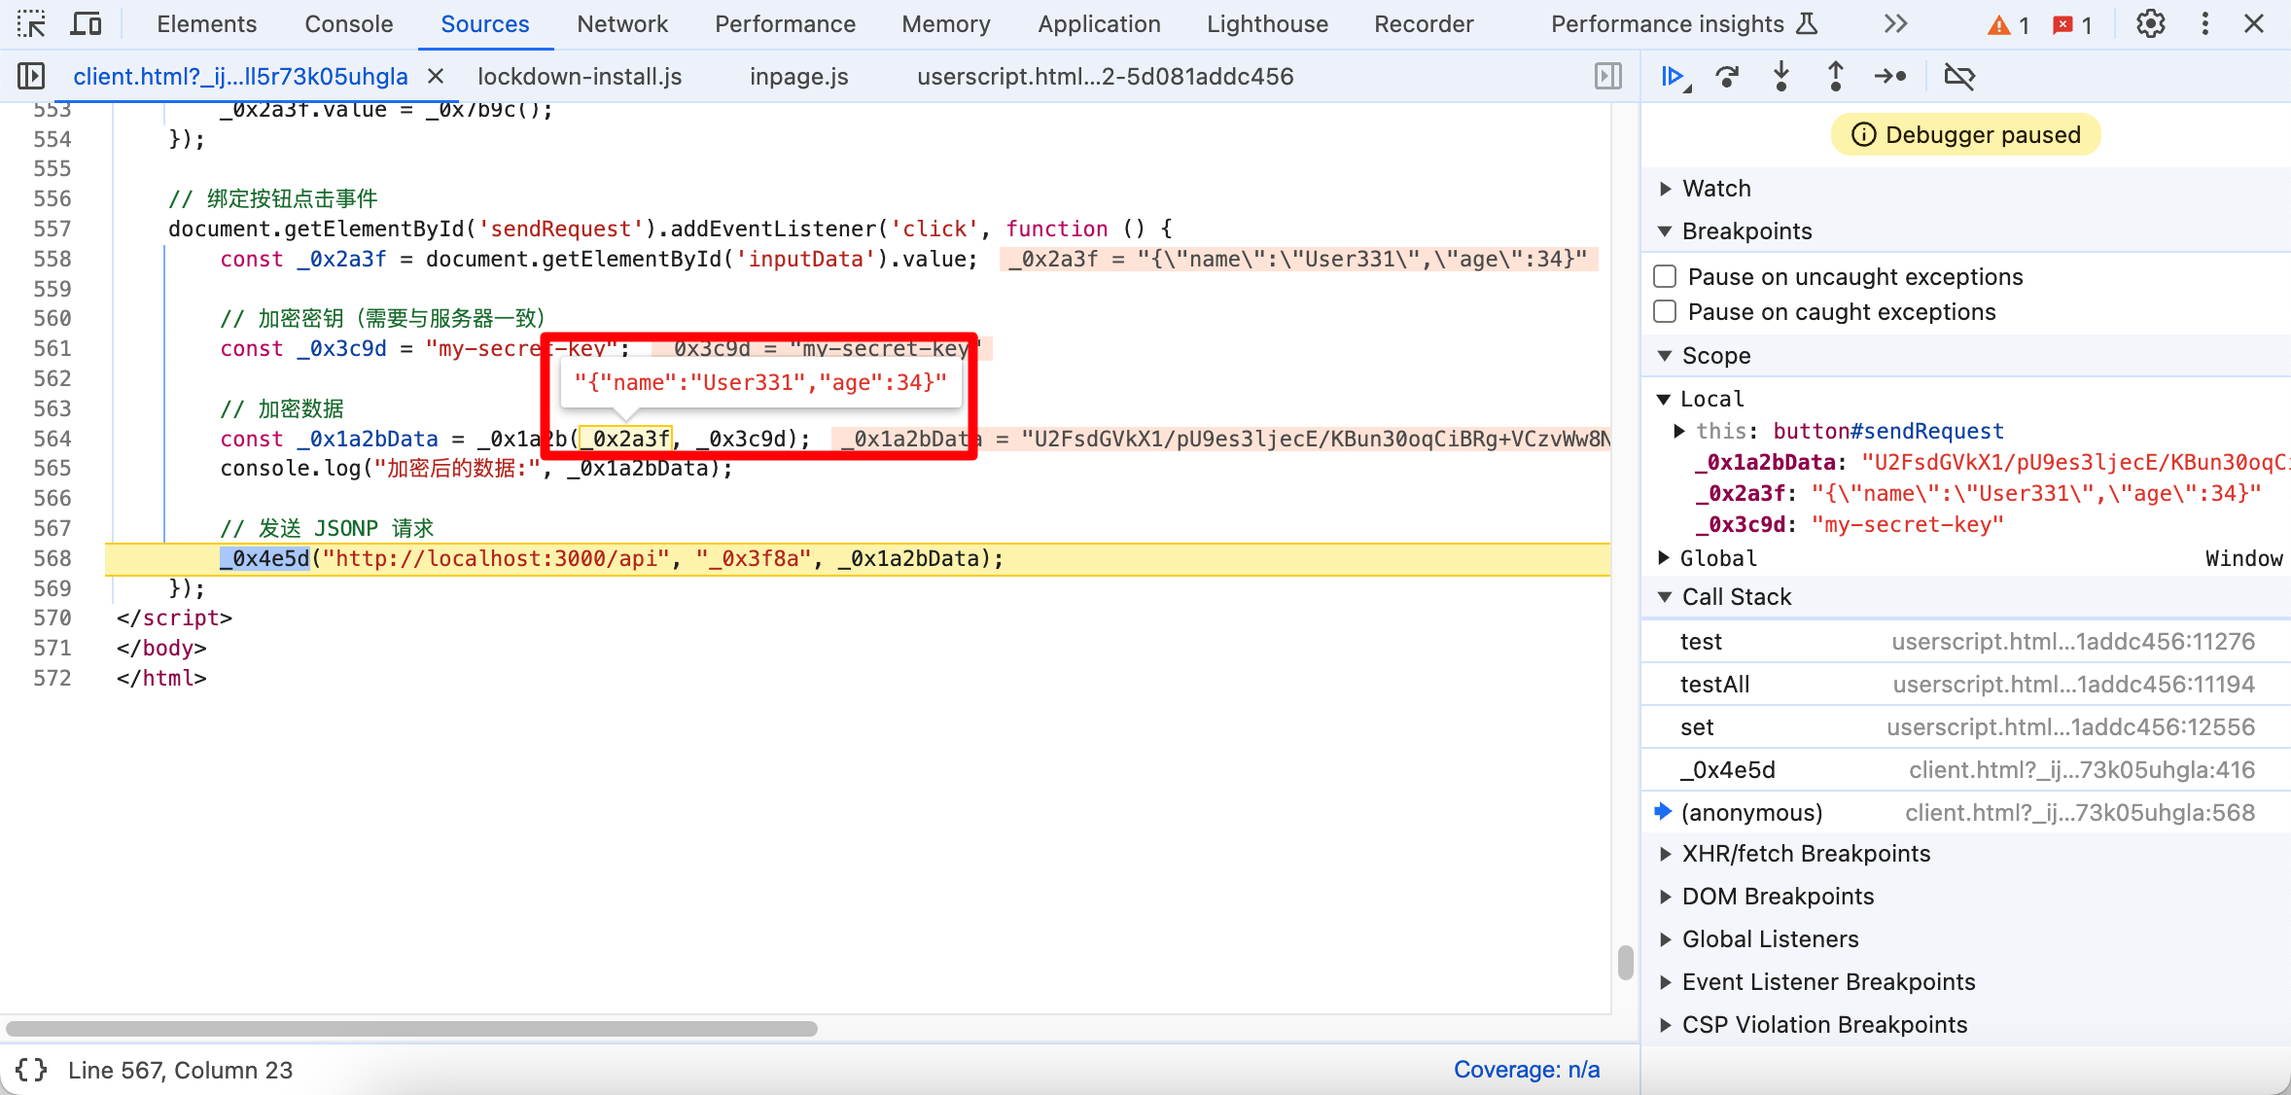Open the errors count indicator
This screenshot has height=1095, width=2291.
coord(2072,25)
